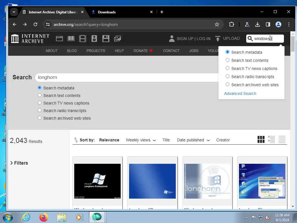Click the UPLOAD link text
Viewport: 297px width, 223px height.
pyautogui.click(x=231, y=38)
